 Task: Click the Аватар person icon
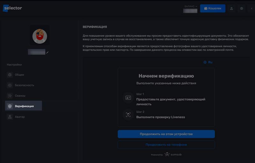[x=10, y=117]
